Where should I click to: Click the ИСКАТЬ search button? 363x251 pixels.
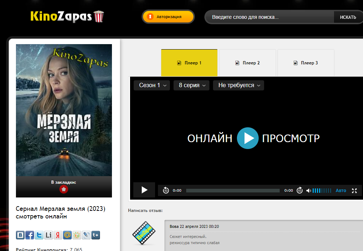[348, 17]
